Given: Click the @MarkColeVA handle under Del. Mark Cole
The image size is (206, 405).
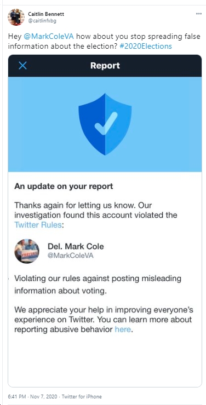Looking at the screenshot, I should click(71, 256).
